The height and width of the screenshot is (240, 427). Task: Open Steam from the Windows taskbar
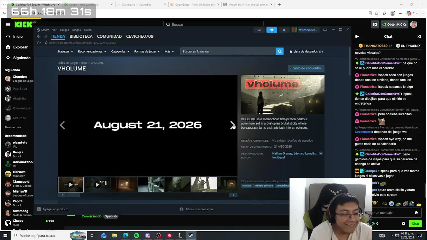[191, 236]
